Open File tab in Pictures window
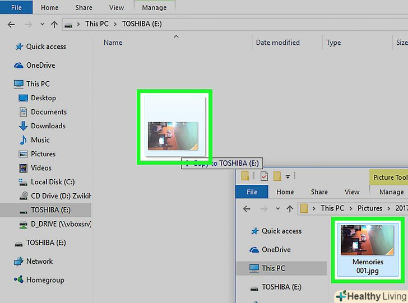 [x=252, y=192]
